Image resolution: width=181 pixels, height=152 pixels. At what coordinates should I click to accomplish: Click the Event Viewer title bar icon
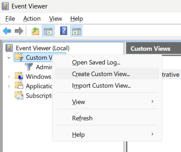pos(5,6)
